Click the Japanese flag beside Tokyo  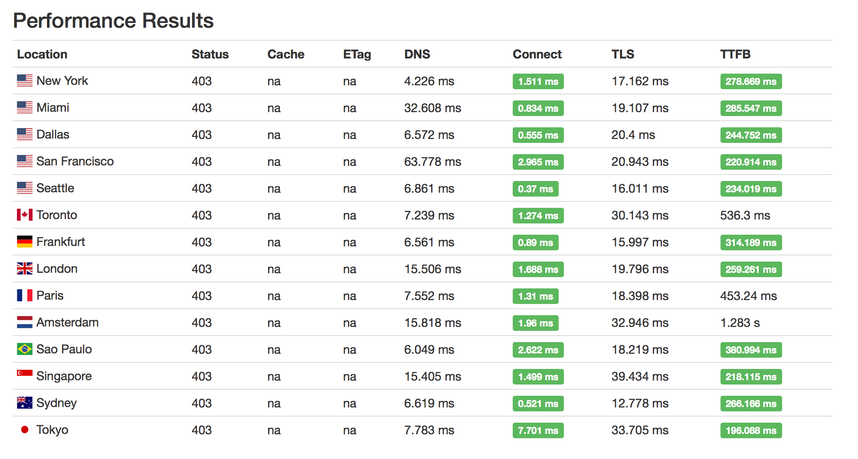pyautogui.click(x=25, y=430)
